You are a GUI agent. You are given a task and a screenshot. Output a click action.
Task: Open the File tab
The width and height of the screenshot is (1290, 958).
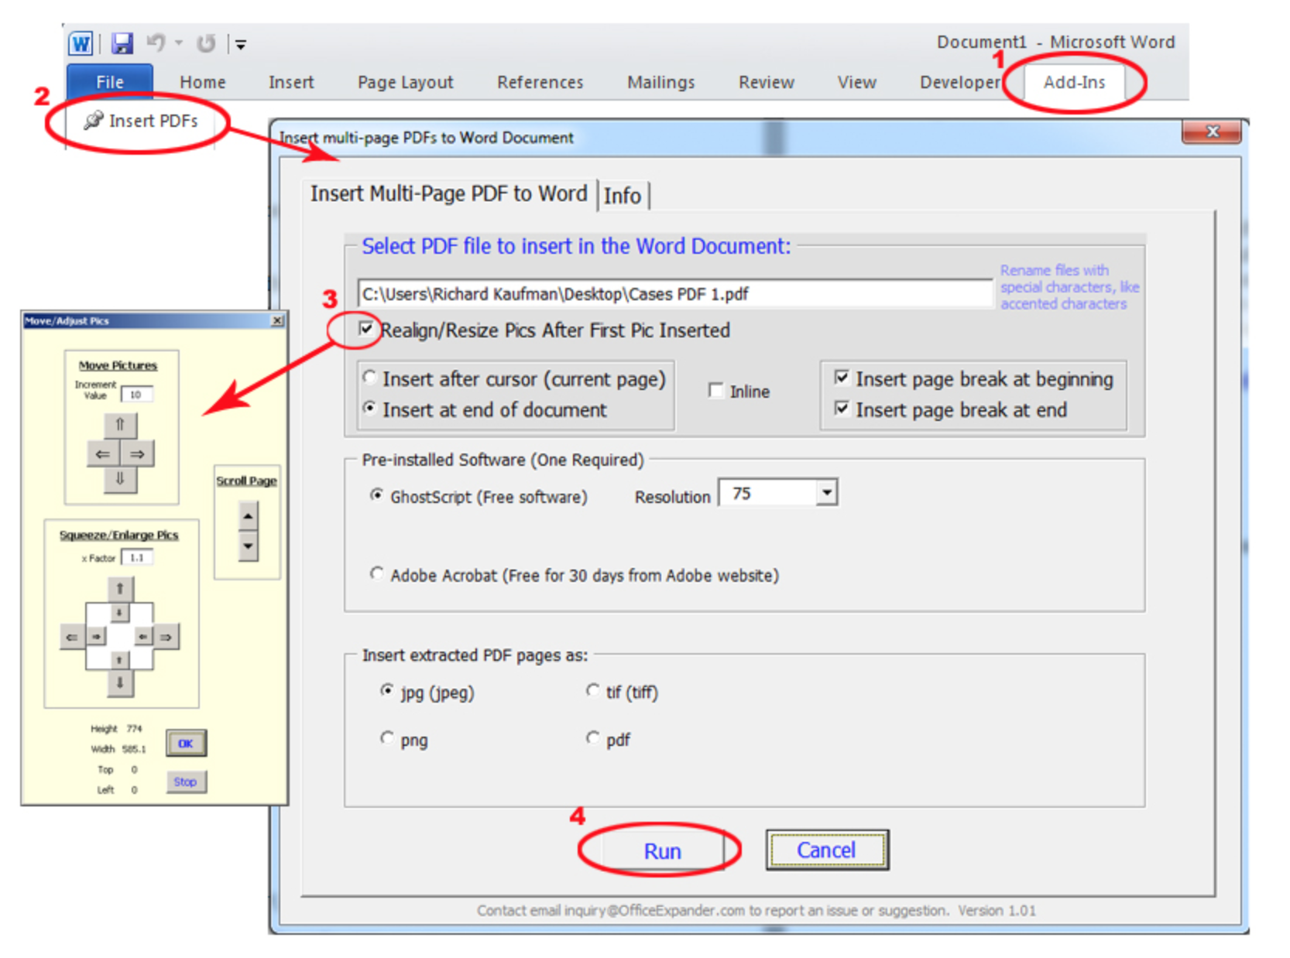(110, 82)
